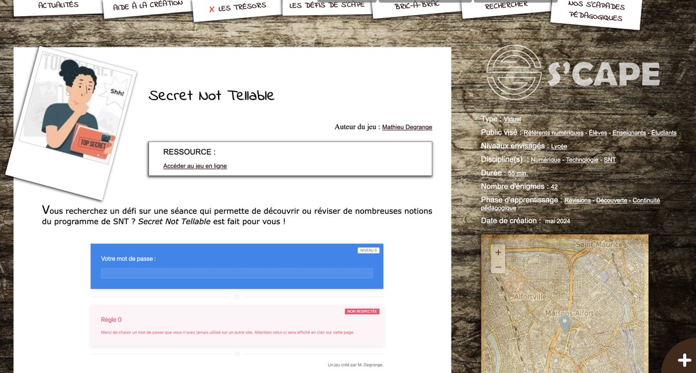This screenshot has height=373, width=696.
Task: Click the 42 énigmes count link
Action: (554, 187)
